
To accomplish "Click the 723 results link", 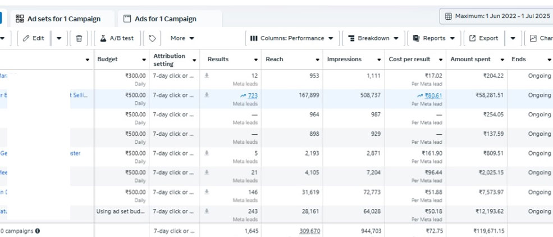I will (252, 95).
